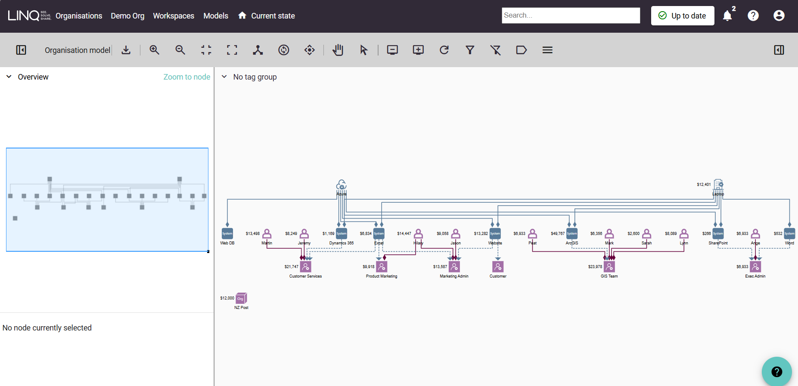Click the collapse node minus box icon
Viewport: 798px width, 386px height.
coord(392,50)
